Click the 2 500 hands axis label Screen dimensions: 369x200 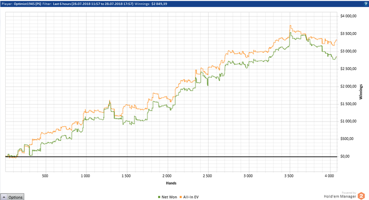(x=207, y=176)
